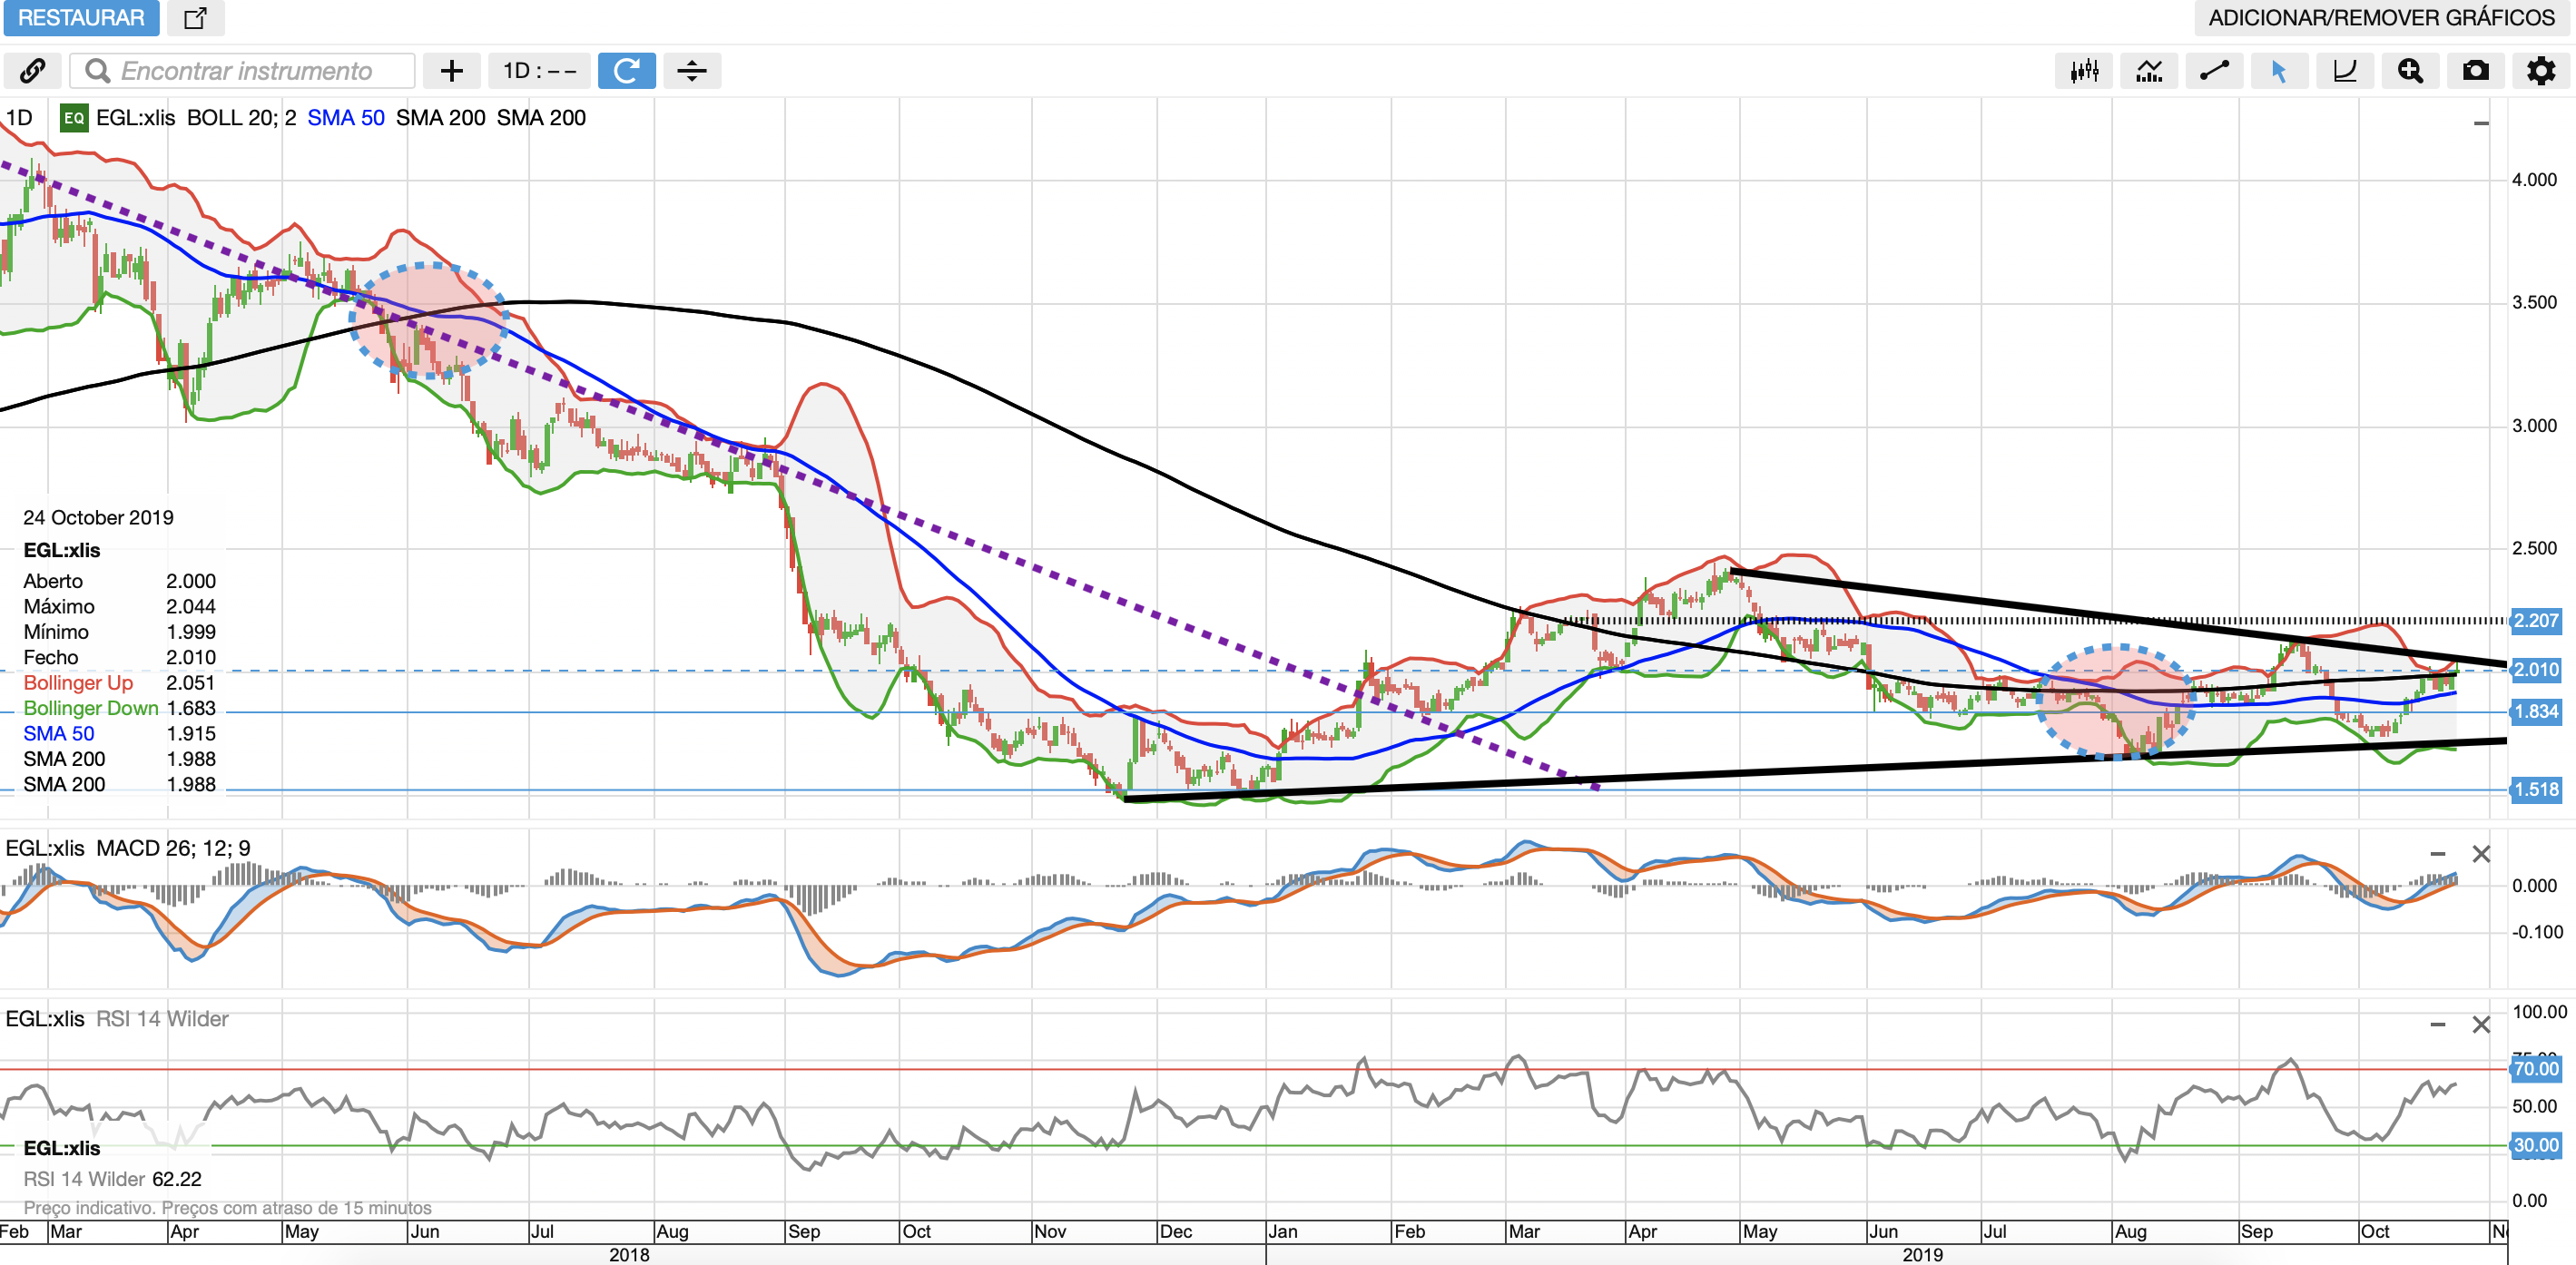Open ADICIONAR/REMOVER GRÁFICOS

2381,18
